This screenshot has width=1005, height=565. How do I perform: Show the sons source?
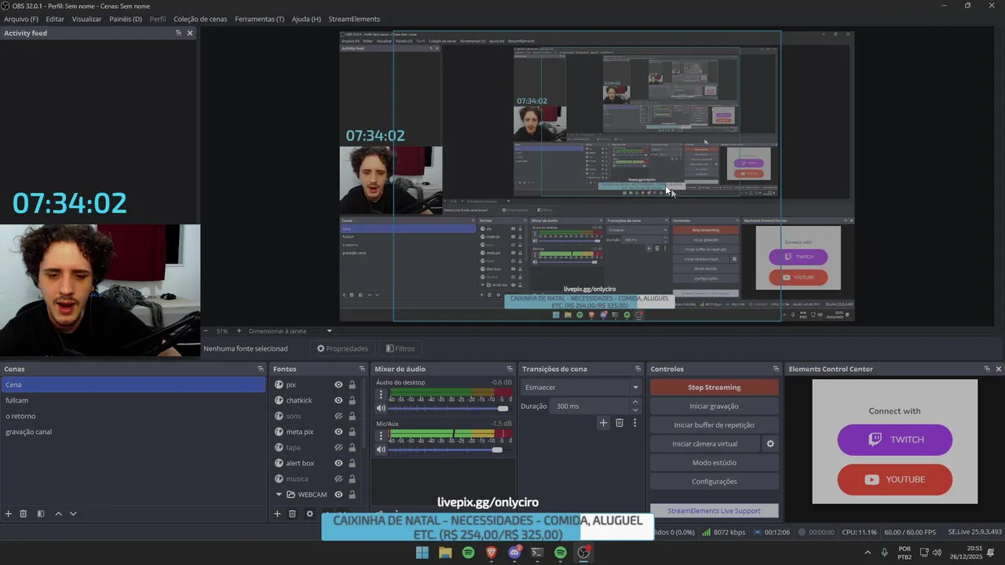[338, 416]
